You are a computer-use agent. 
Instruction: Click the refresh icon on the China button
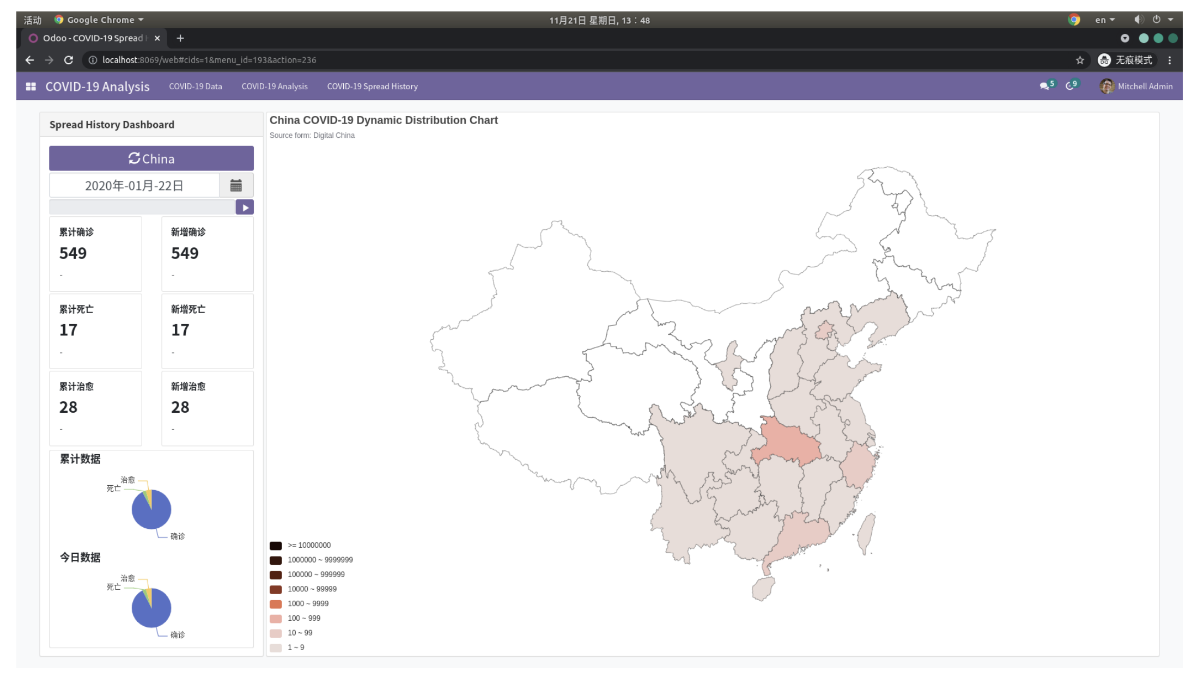click(x=133, y=158)
